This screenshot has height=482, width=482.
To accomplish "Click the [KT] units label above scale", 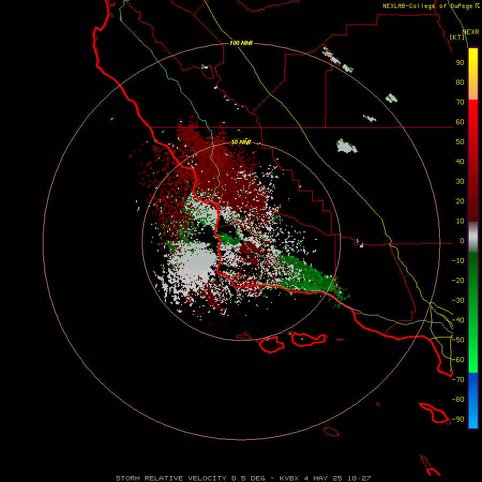I will pyautogui.click(x=457, y=37).
